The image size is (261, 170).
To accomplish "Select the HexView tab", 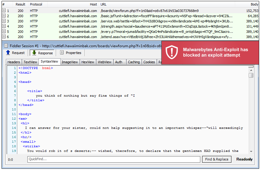I will pos(88,62).
